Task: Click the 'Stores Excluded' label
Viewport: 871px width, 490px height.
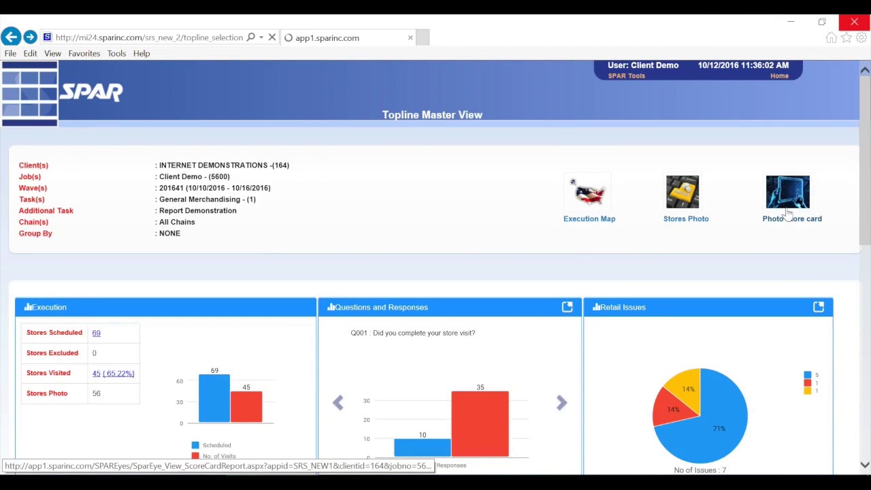Action: pyautogui.click(x=52, y=353)
